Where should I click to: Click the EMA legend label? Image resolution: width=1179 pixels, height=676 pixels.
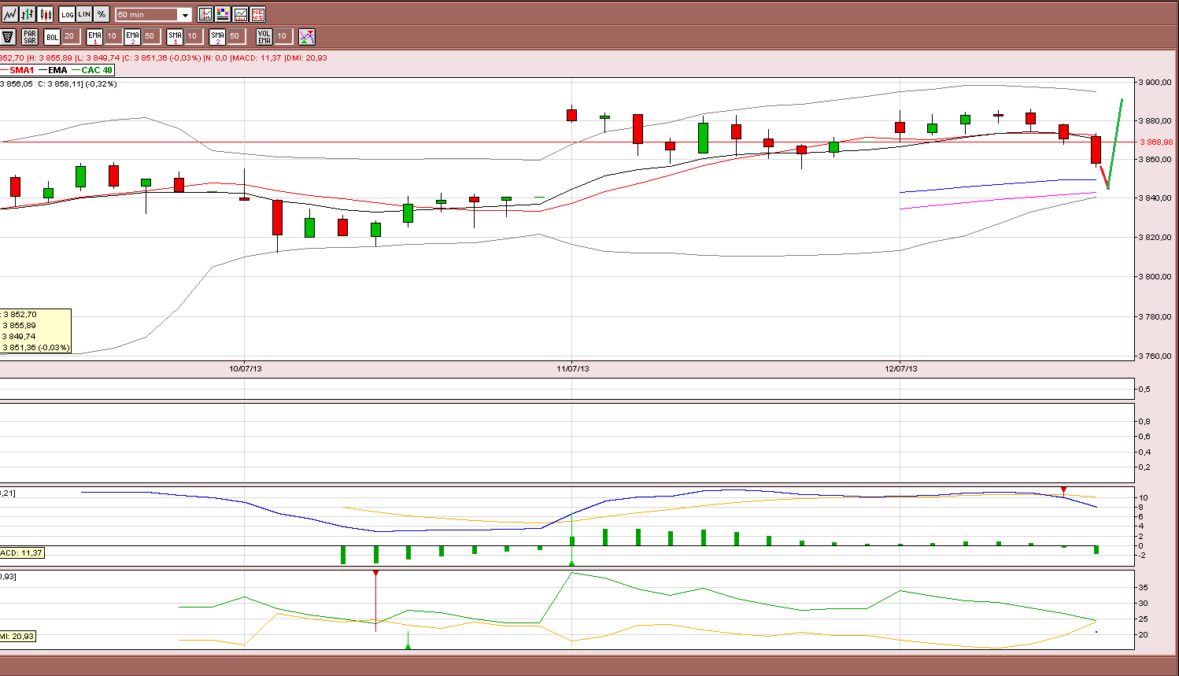click(57, 70)
